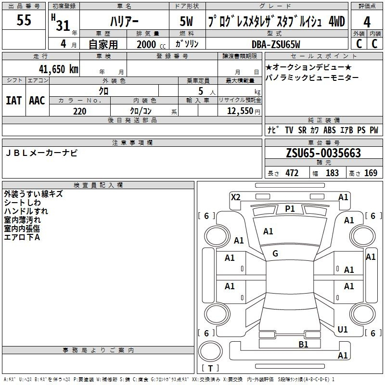Click the note JBLメーカーナビ
385x385 pixels.
[x=41, y=153]
